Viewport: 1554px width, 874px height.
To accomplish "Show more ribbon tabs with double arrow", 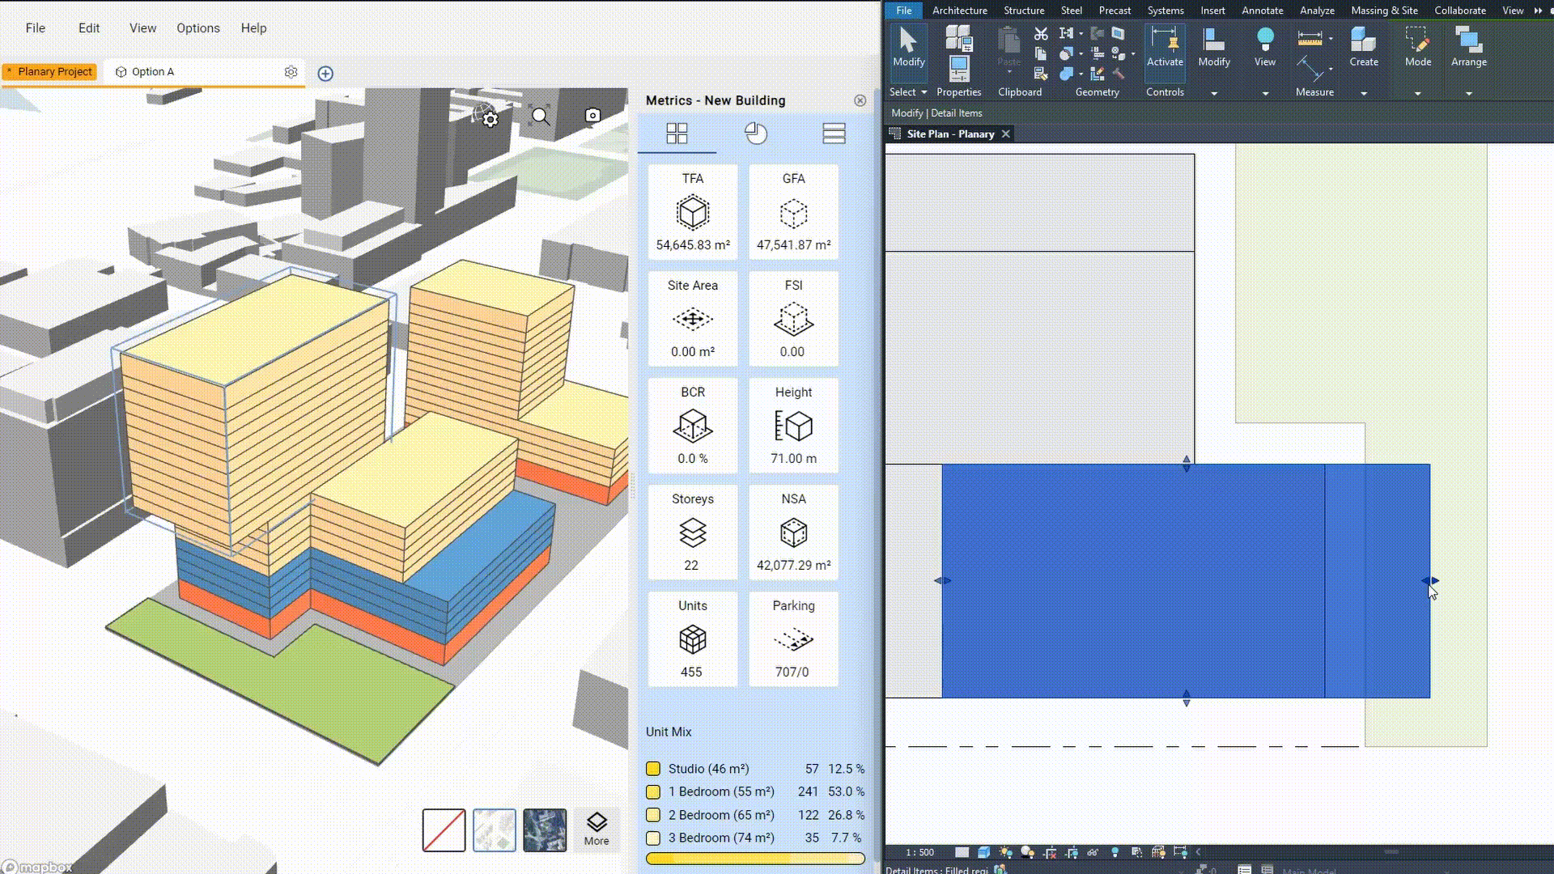I will coord(1538,11).
